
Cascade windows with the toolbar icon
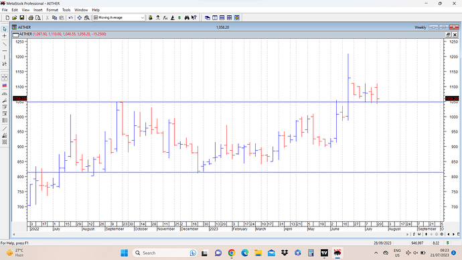point(208,17)
